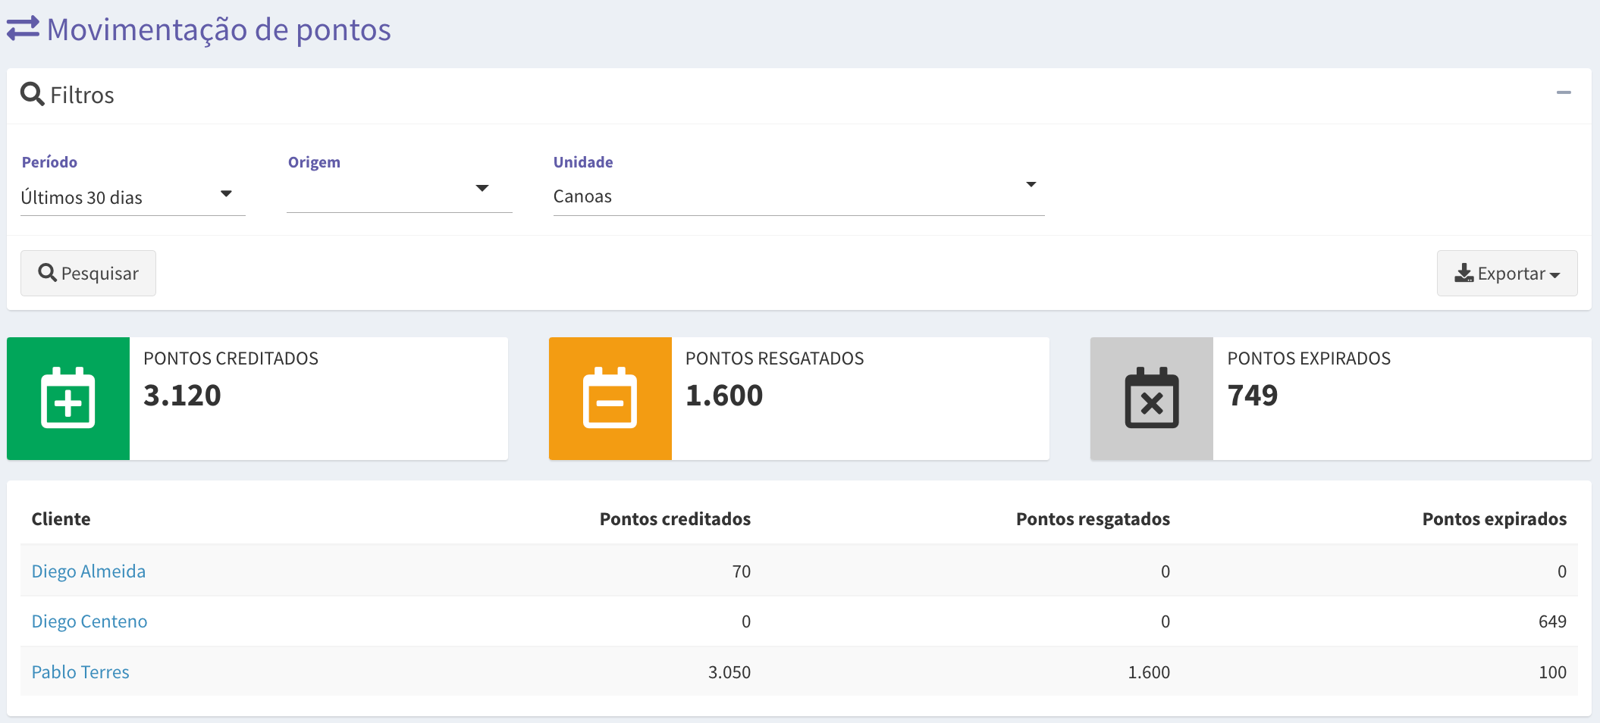Click the 3.050 credited points of Pablo Terres
Screen dimensions: 1600x723
click(729, 672)
